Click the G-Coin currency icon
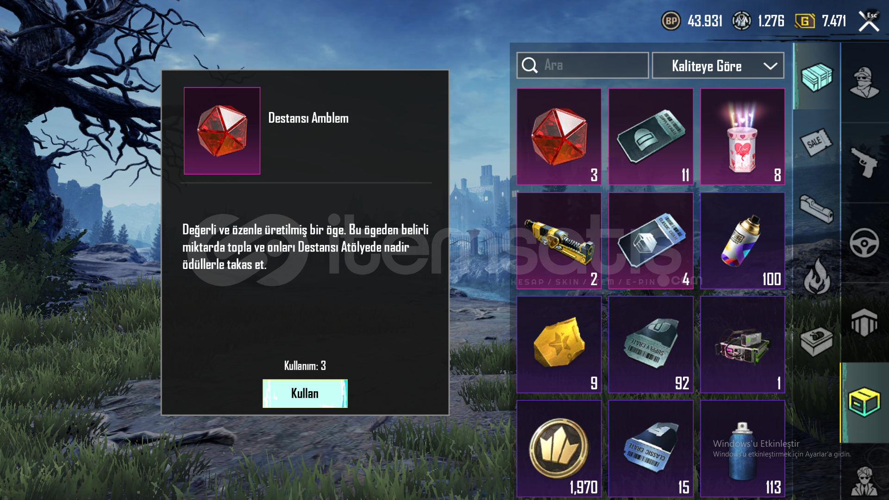889x500 pixels. [x=805, y=21]
